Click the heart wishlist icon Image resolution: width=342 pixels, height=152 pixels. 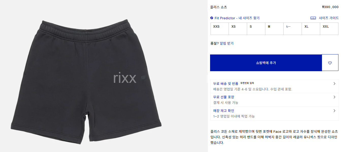[330, 63]
